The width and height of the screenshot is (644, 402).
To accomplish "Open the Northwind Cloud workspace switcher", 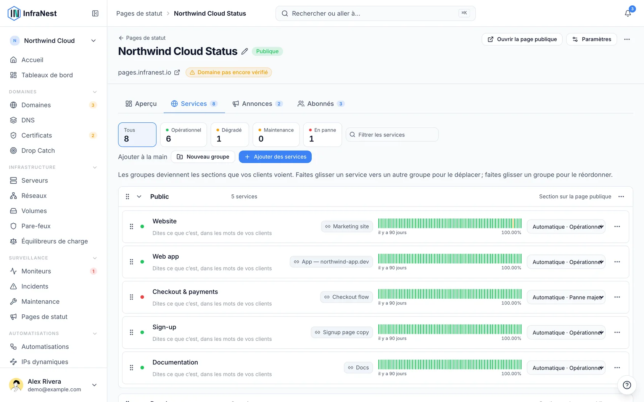I will tap(53, 41).
